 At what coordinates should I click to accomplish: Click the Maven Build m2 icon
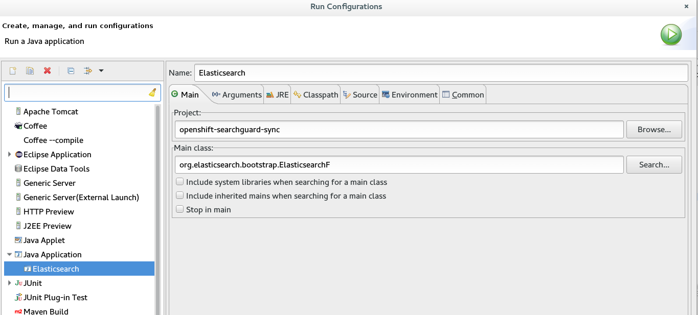click(18, 311)
